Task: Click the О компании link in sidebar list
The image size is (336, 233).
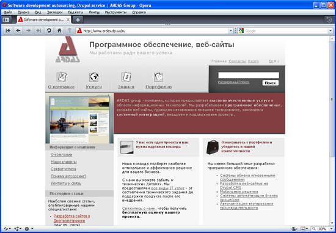Action: [x=62, y=155]
